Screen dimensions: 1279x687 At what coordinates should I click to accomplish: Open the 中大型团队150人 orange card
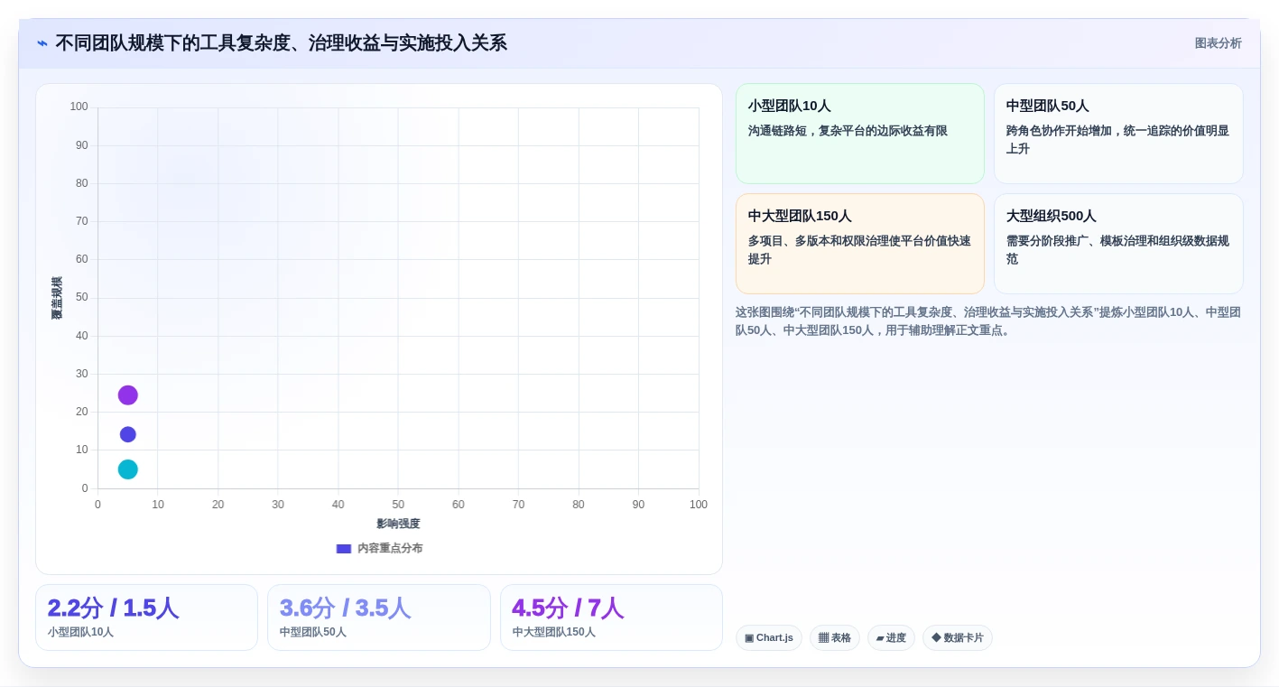pos(859,244)
